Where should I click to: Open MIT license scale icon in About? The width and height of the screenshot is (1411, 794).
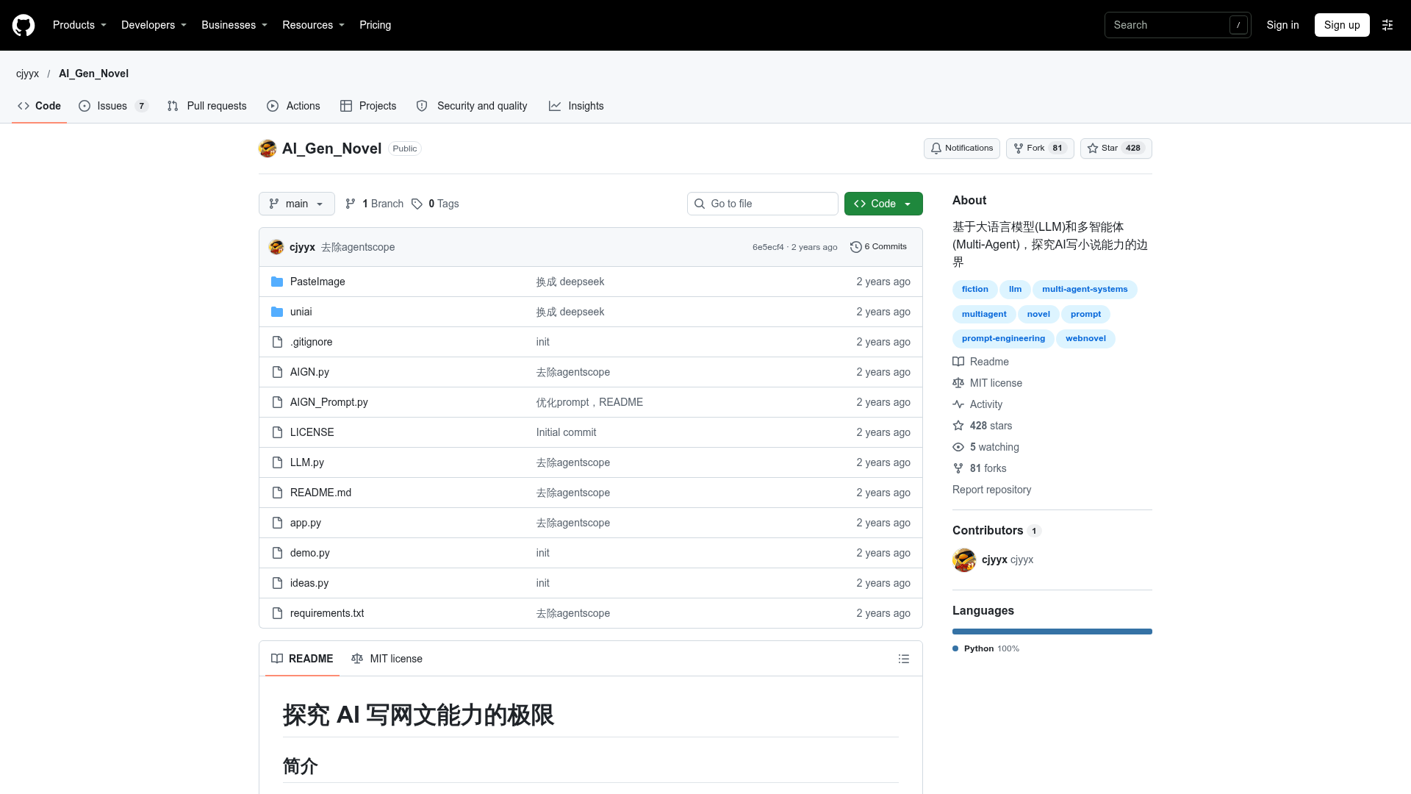[958, 383]
